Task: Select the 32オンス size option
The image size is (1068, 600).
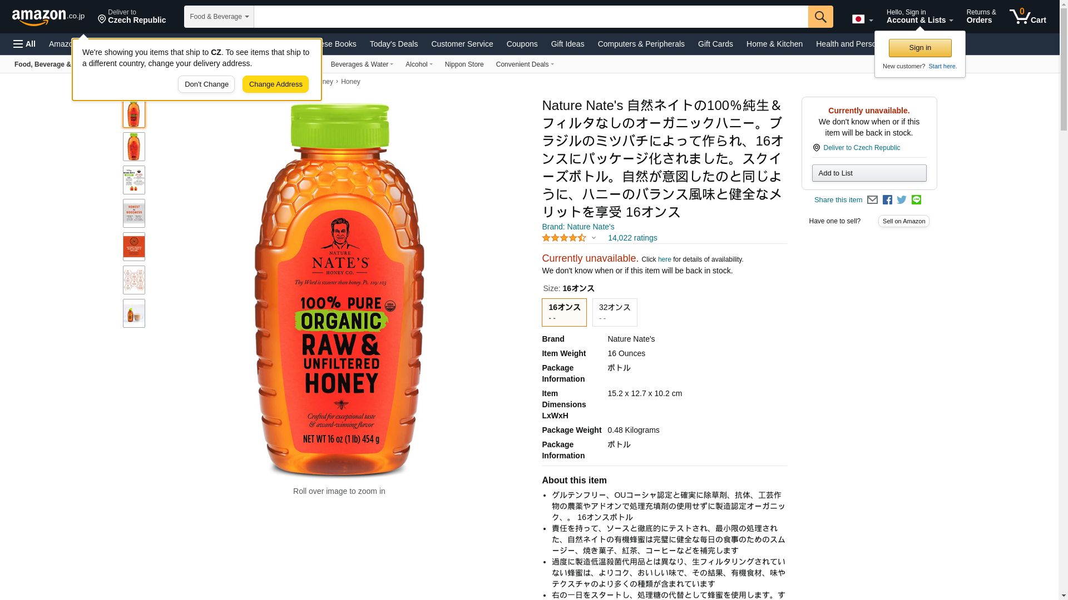Action: (x=615, y=312)
